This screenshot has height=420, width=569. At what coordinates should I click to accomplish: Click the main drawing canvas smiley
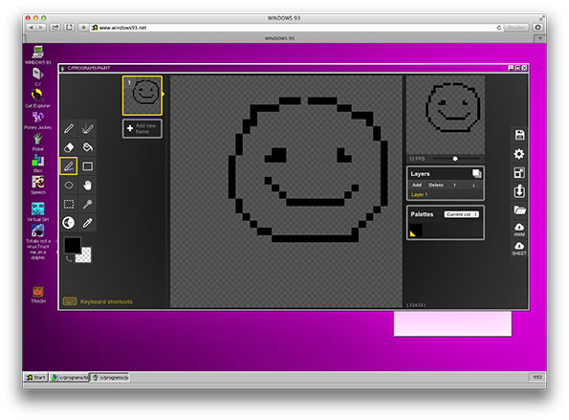coord(308,169)
